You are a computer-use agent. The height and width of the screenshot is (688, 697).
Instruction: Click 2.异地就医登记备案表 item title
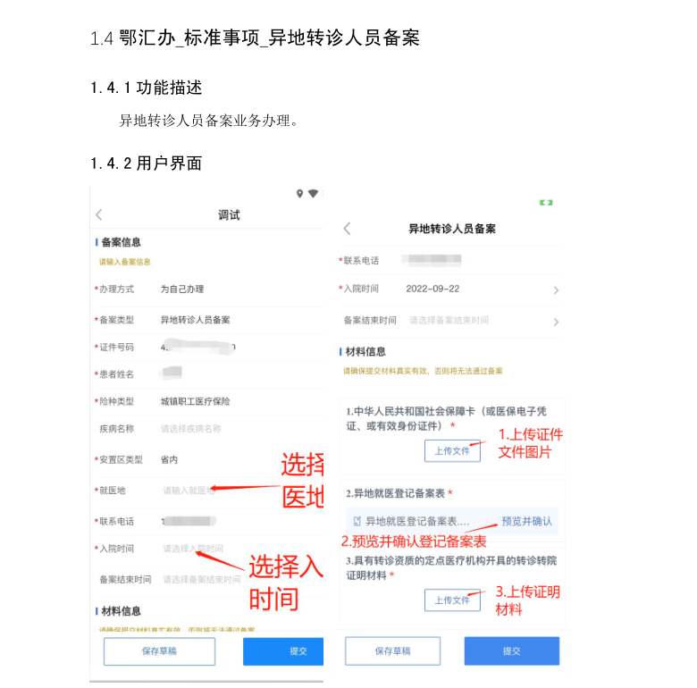pos(399,493)
